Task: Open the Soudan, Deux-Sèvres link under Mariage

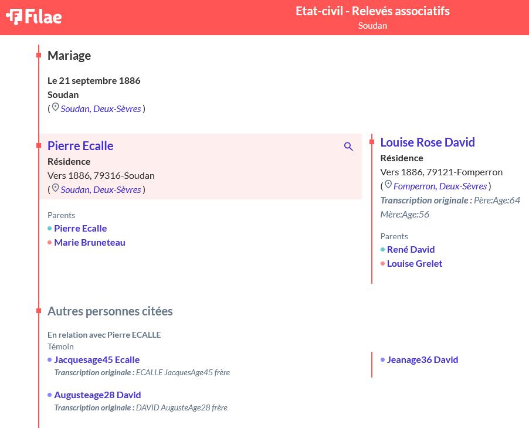Action: click(100, 109)
